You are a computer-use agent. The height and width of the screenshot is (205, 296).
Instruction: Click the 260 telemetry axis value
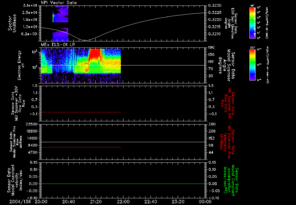tap(212, 124)
